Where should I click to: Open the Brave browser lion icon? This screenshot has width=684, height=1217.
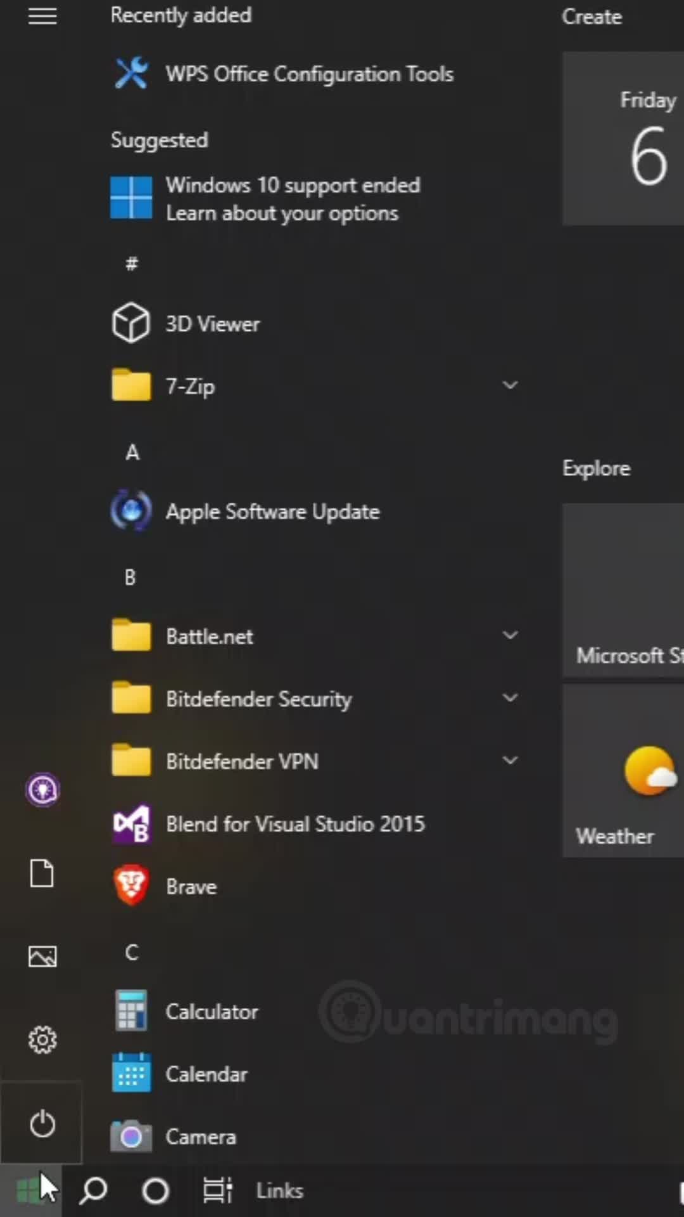(x=131, y=885)
